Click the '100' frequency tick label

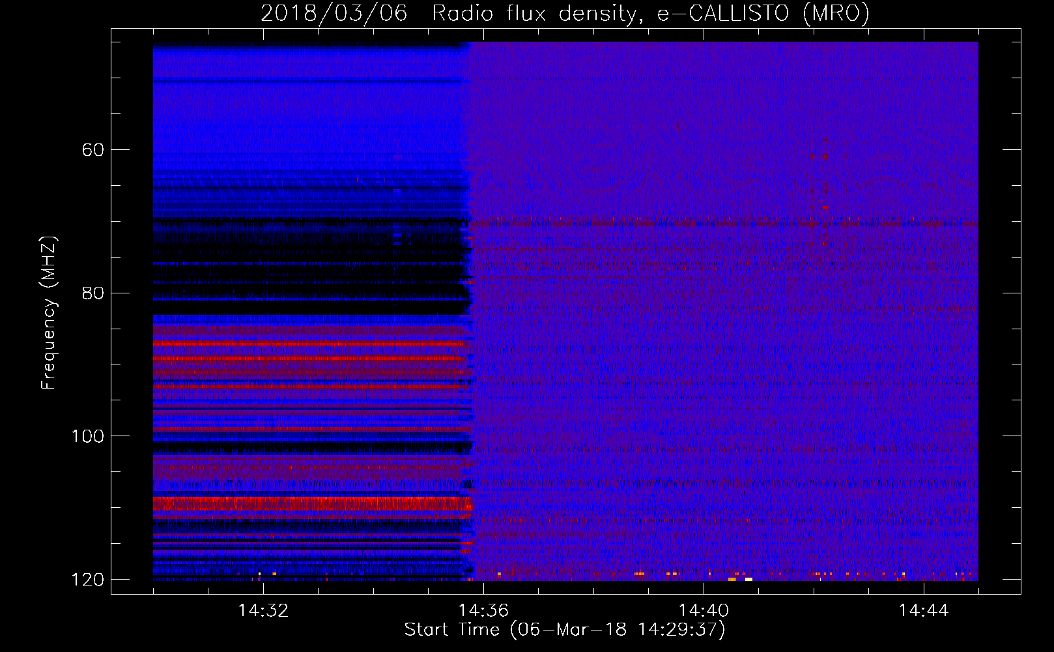point(87,436)
